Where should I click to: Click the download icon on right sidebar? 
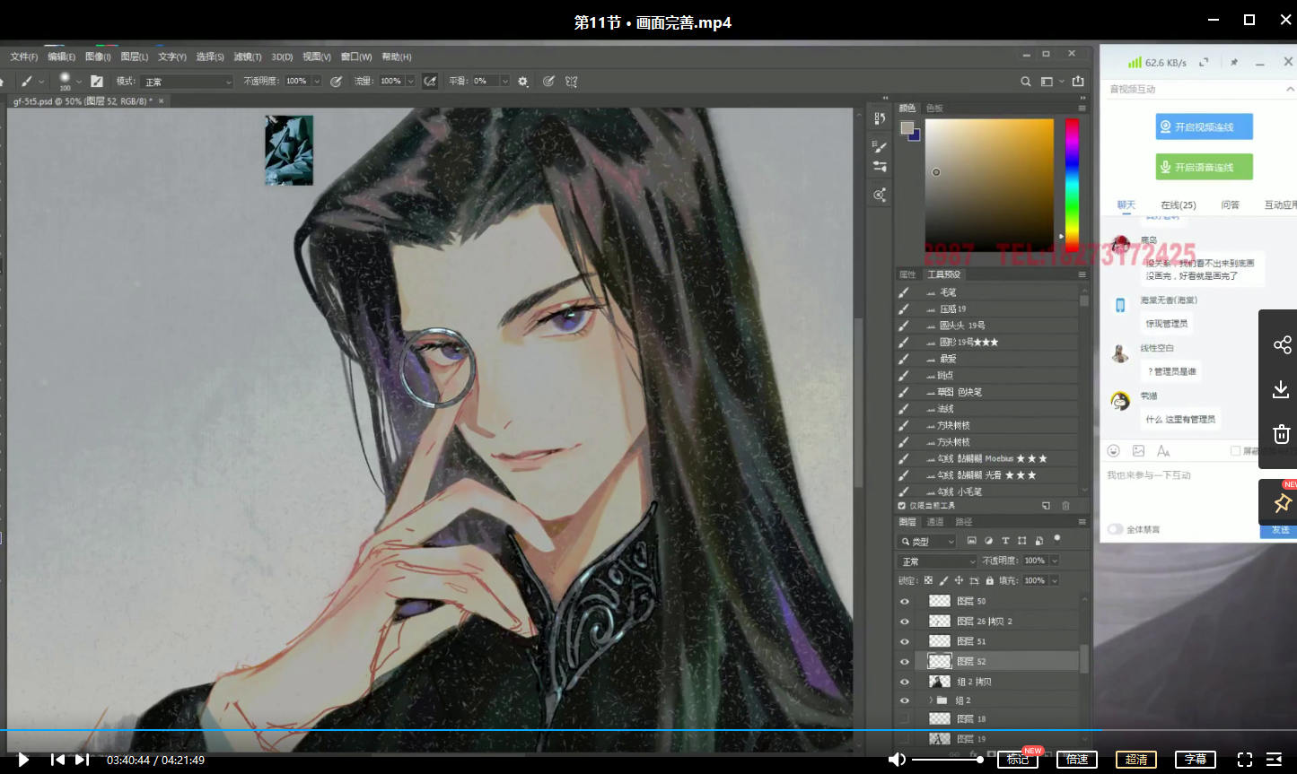coord(1281,389)
